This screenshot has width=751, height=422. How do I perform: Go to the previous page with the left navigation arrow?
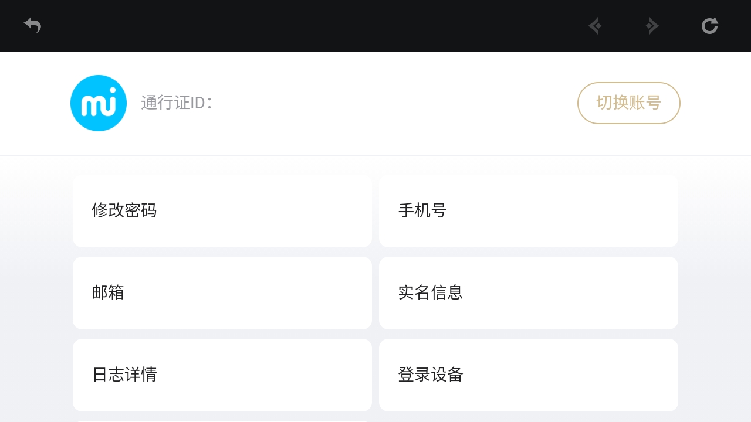click(596, 26)
